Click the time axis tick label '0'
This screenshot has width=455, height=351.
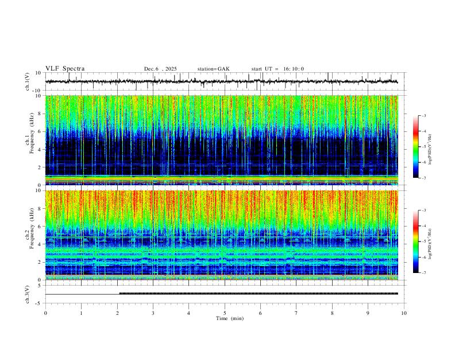(45, 313)
